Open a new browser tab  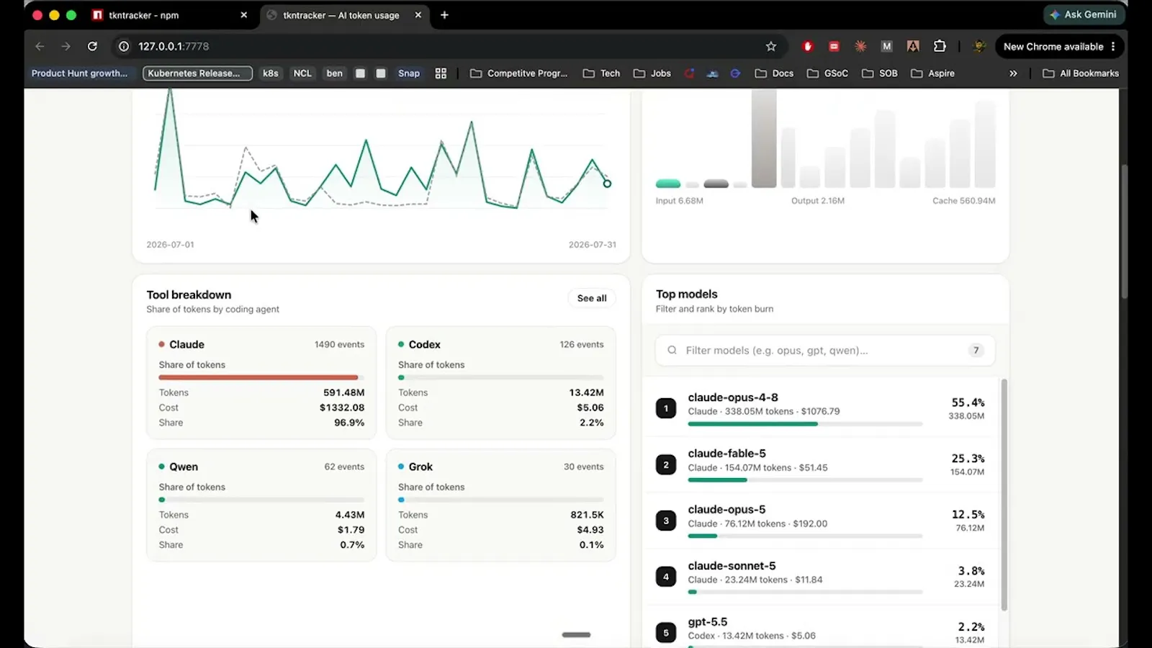pos(444,15)
